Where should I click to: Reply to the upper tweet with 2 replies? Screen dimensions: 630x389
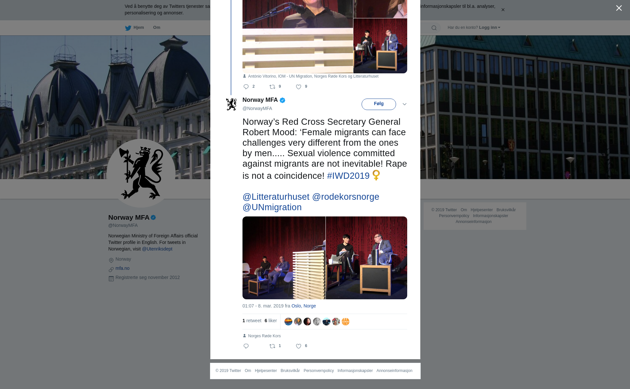(246, 87)
